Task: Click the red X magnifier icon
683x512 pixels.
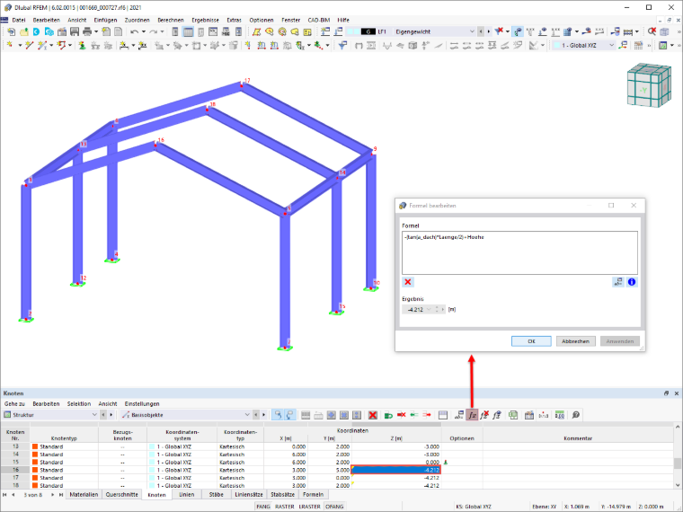Action: point(652,31)
